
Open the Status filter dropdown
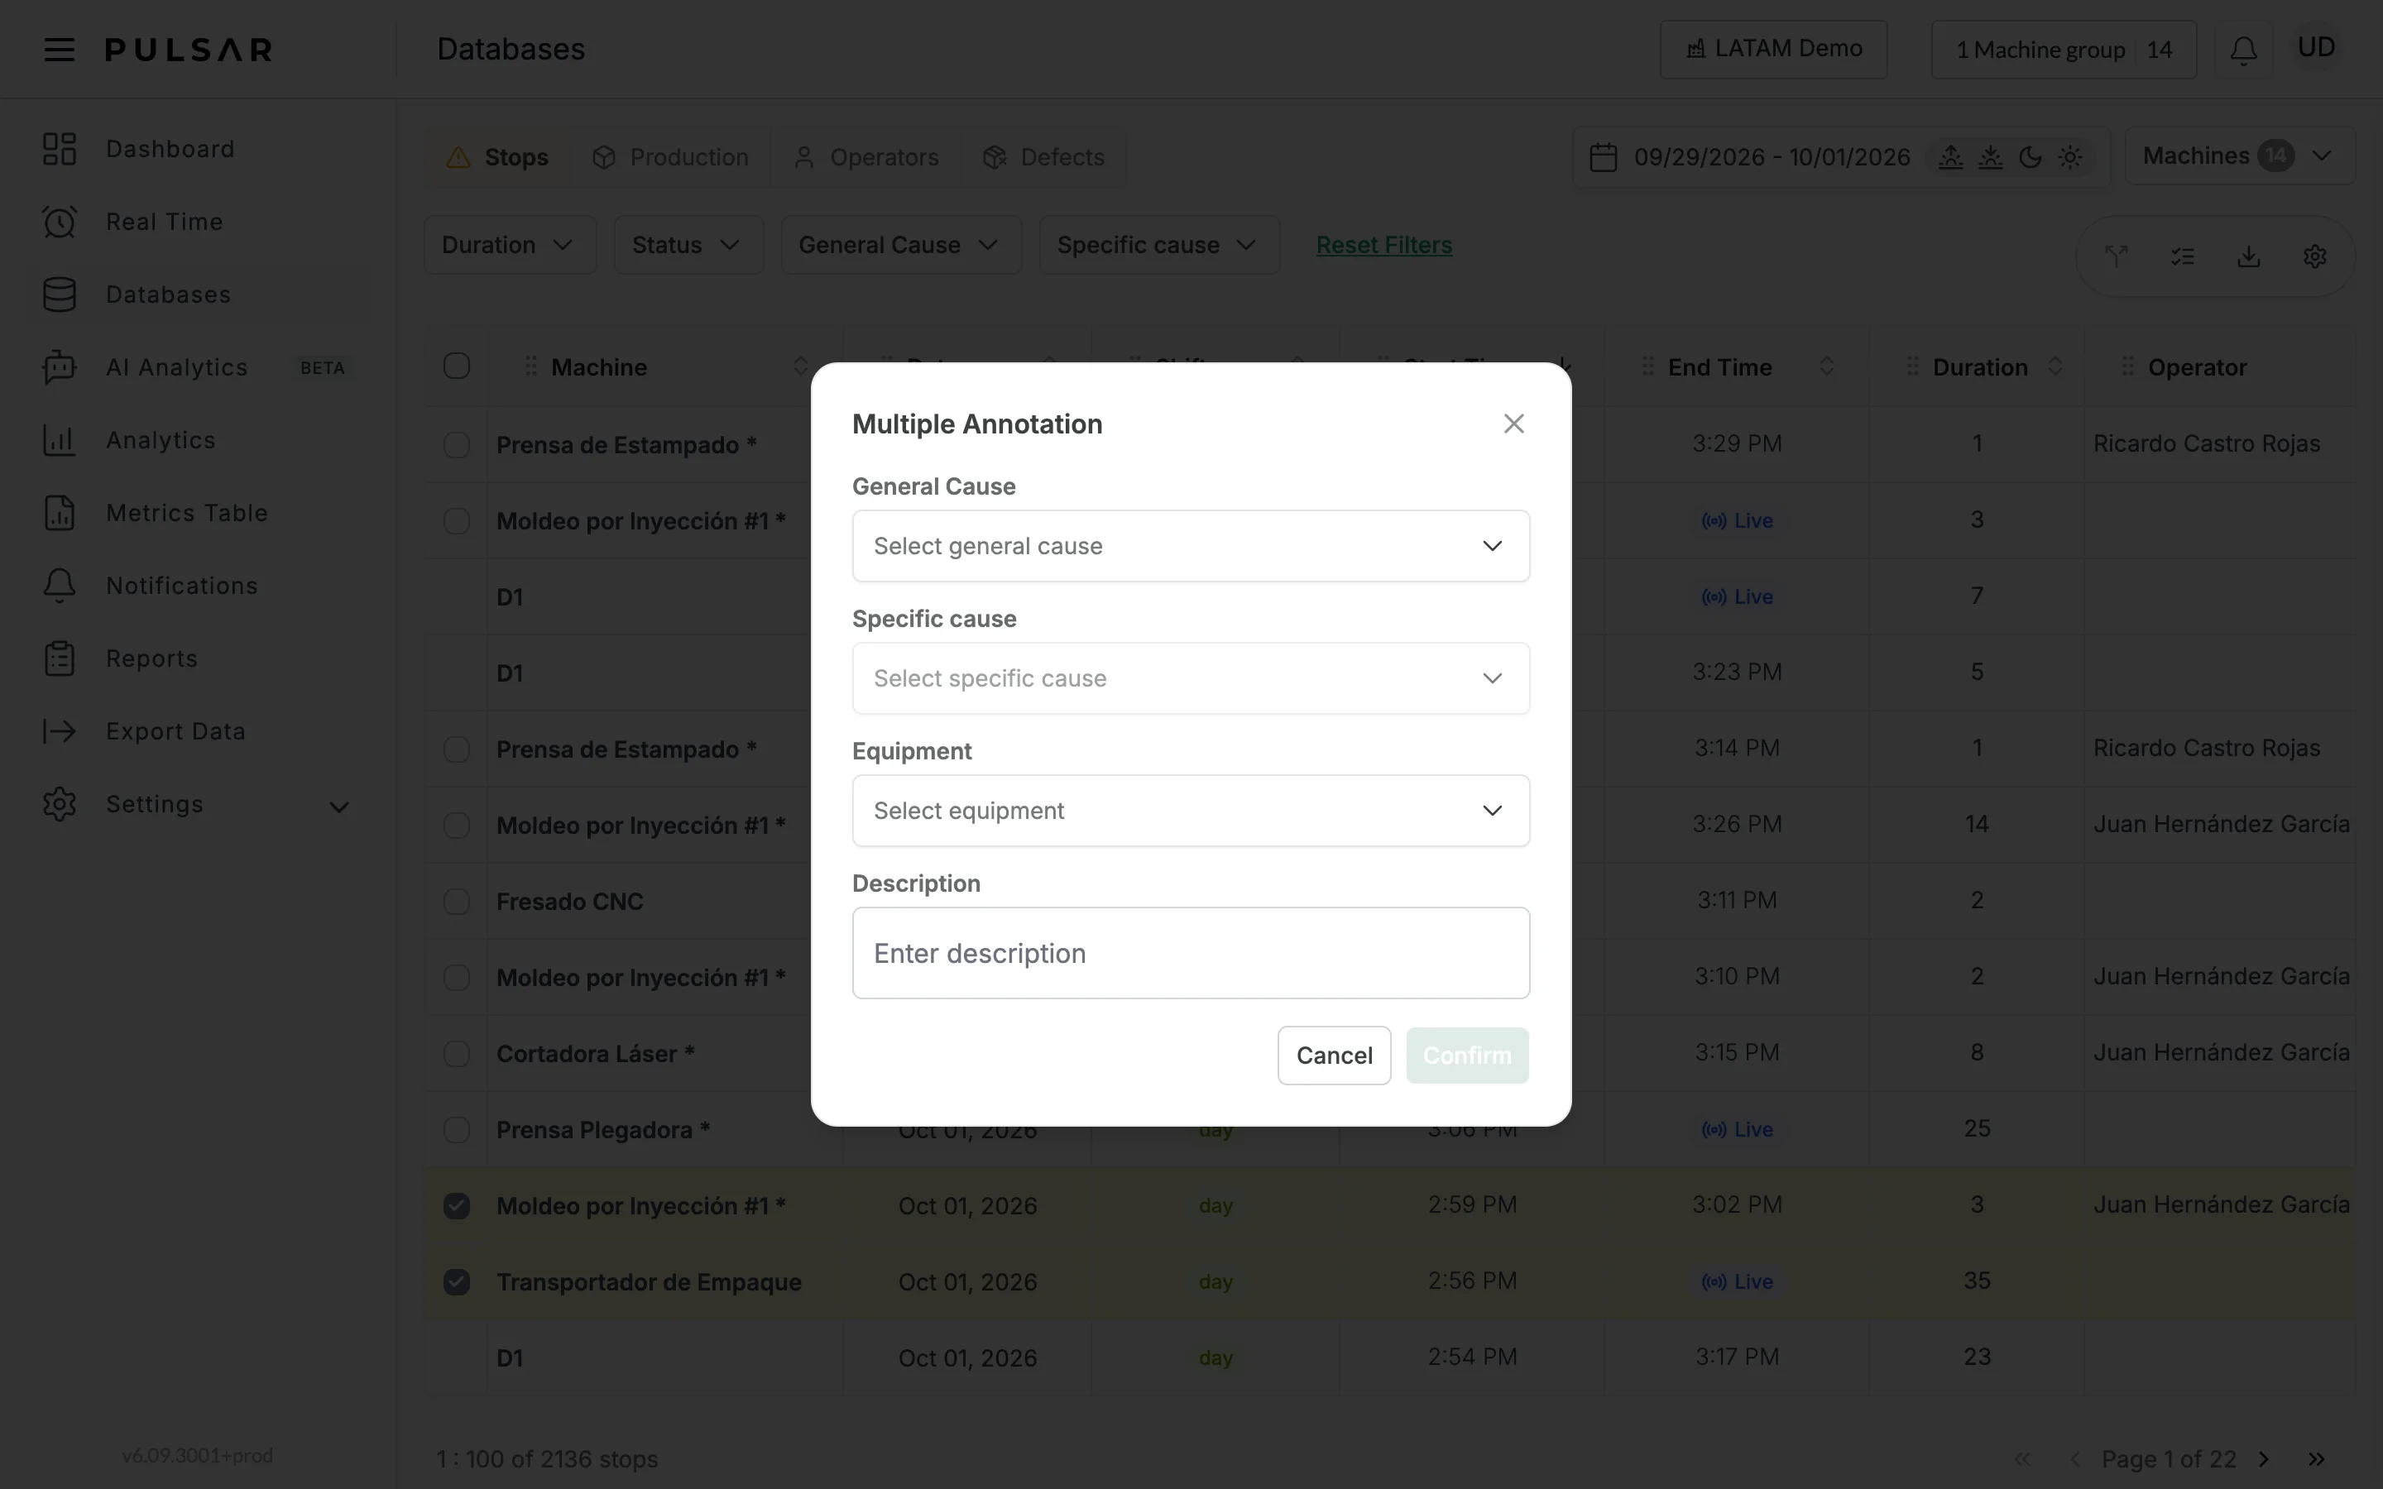pyautogui.click(x=688, y=245)
